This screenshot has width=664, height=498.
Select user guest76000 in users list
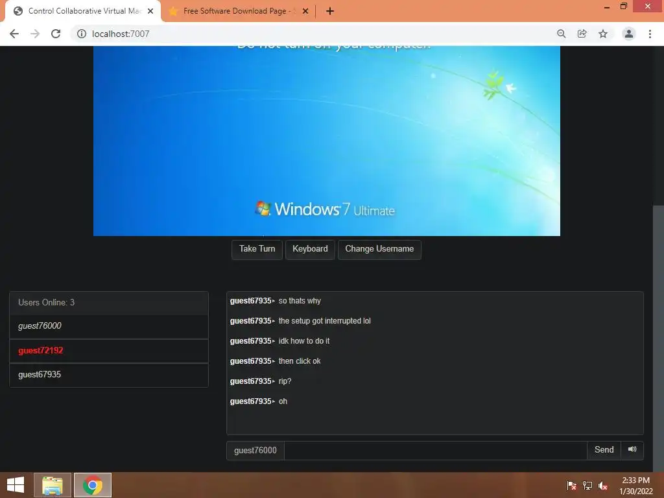click(x=109, y=327)
